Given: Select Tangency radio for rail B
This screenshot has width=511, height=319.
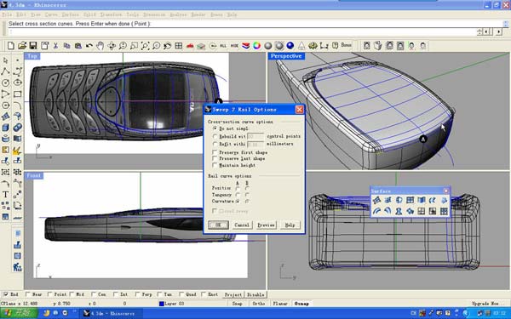Looking at the screenshot, I should click(247, 195).
